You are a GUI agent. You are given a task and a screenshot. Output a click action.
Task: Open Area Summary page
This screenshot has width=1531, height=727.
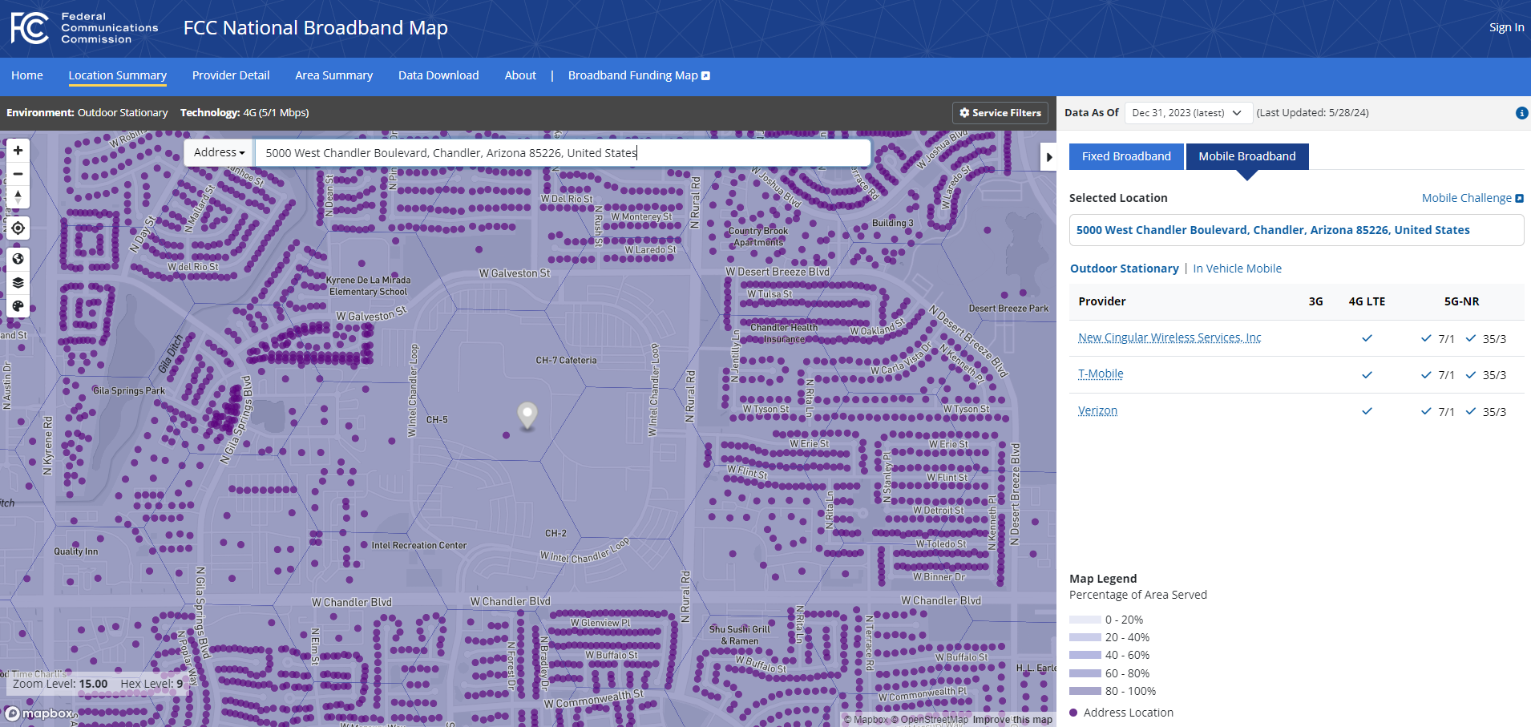[333, 75]
